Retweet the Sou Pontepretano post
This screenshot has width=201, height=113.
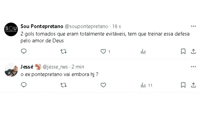(64, 51)
